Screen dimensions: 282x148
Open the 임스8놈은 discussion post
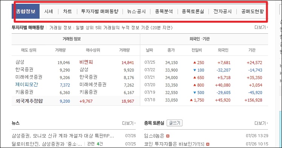(x=154, y=136)
